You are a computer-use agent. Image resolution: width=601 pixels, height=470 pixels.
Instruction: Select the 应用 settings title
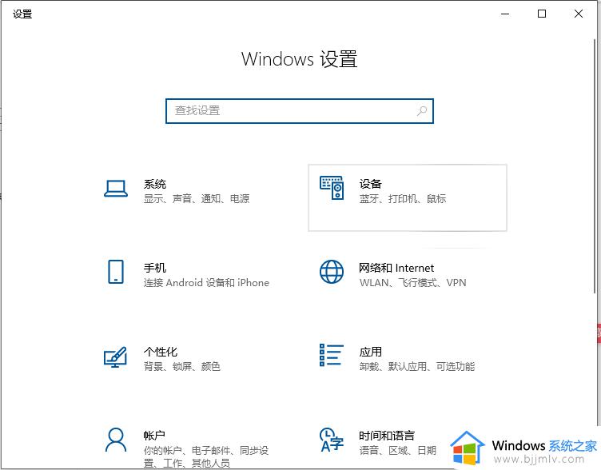pyautogui.click(x=371, y=352)
